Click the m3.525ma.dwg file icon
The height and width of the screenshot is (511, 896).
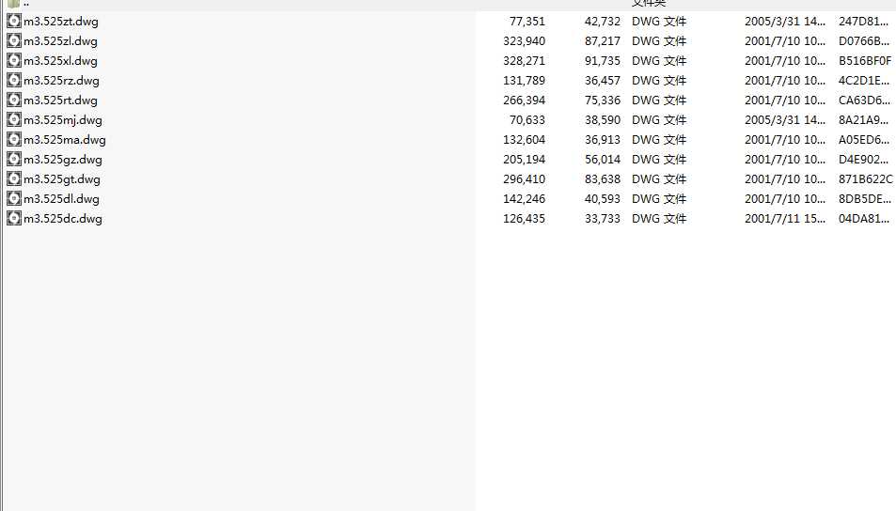[14, 139]
